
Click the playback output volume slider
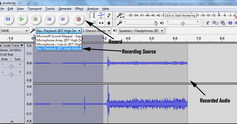183,23
